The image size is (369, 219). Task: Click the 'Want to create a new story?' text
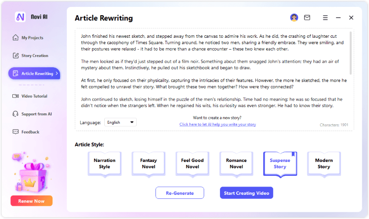click(x=217, y=118)
